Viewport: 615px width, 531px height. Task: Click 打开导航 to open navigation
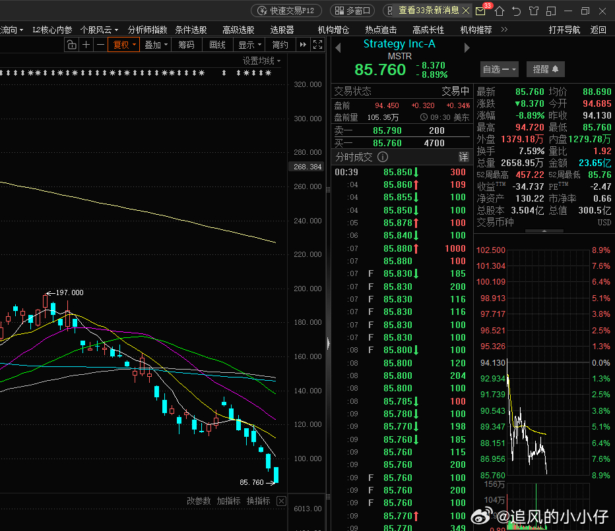point(564,30)
